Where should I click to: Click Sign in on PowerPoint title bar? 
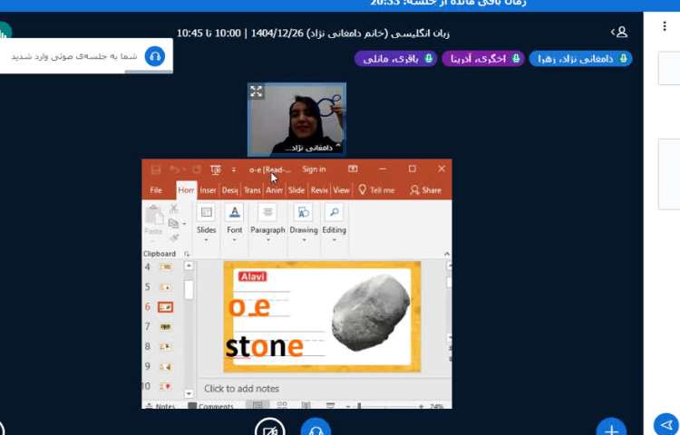pos(314,169)
